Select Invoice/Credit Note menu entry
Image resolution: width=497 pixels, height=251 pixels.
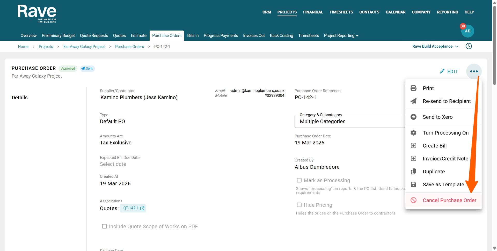pyautogui.click(x=443, y=159)
